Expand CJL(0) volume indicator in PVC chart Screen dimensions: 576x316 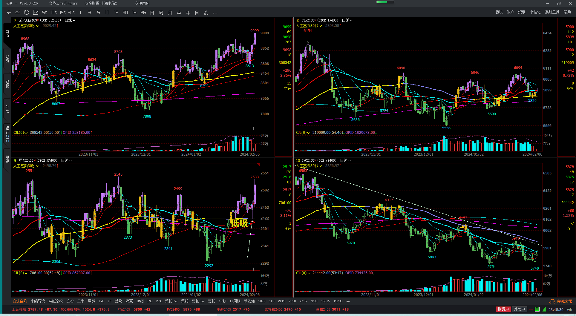[x=303, y=273]
